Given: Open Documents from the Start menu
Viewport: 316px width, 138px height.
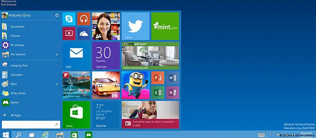Looking at the screenshot, I should (x=18, y=27).
